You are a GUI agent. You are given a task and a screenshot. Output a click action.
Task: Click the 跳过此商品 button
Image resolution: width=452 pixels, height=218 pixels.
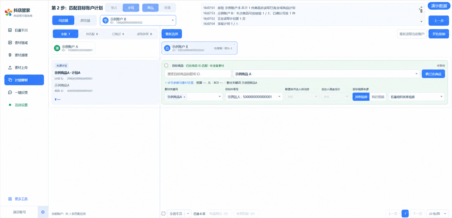pos(433,74)
